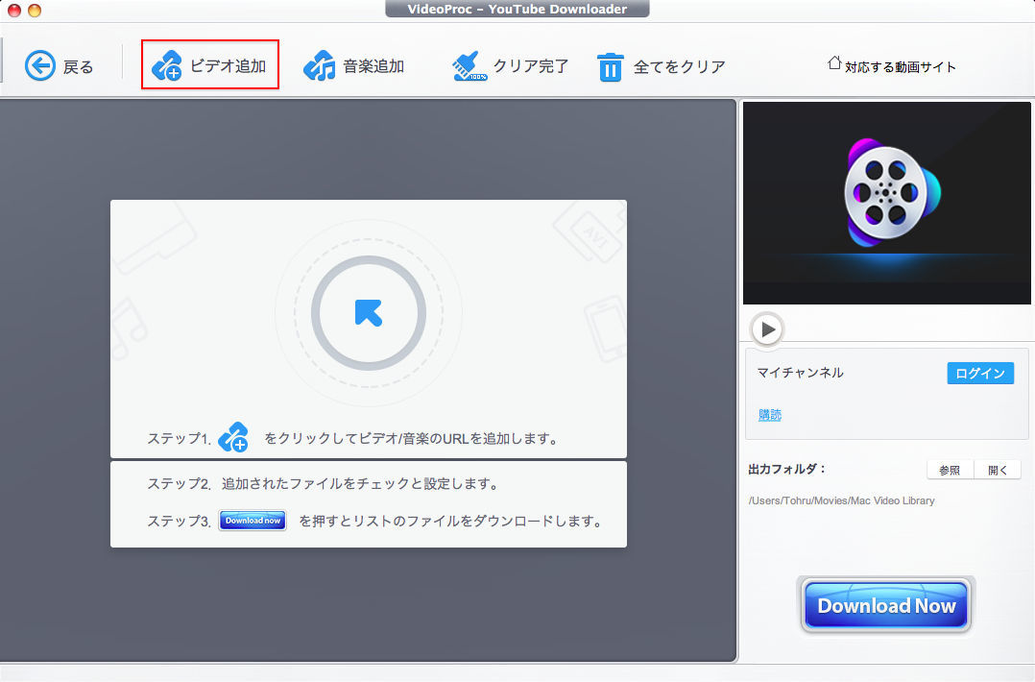Screen dimensions: 1035x682
Task: Click the 出力フォルダ label
Action: pos(787,469)
